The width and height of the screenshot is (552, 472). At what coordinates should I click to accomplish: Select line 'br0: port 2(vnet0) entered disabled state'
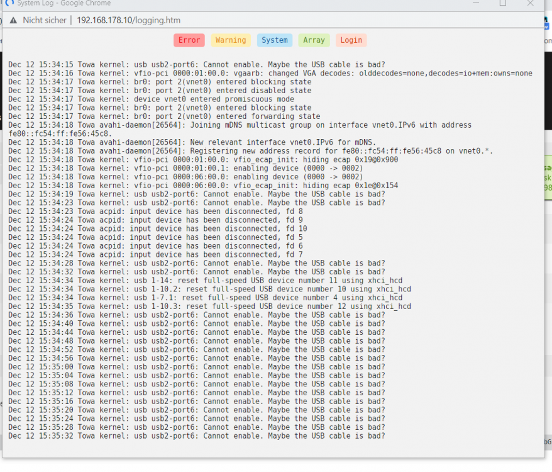[160, 91]
